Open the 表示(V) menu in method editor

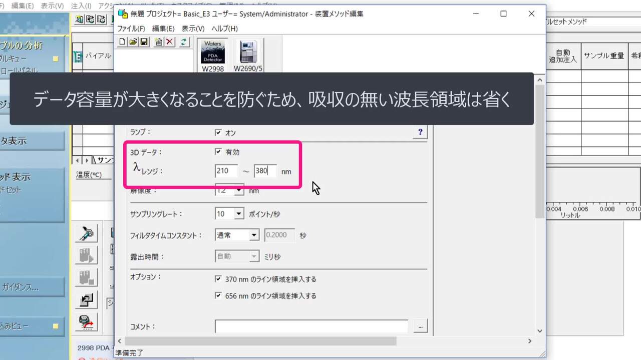pos(193,28)
